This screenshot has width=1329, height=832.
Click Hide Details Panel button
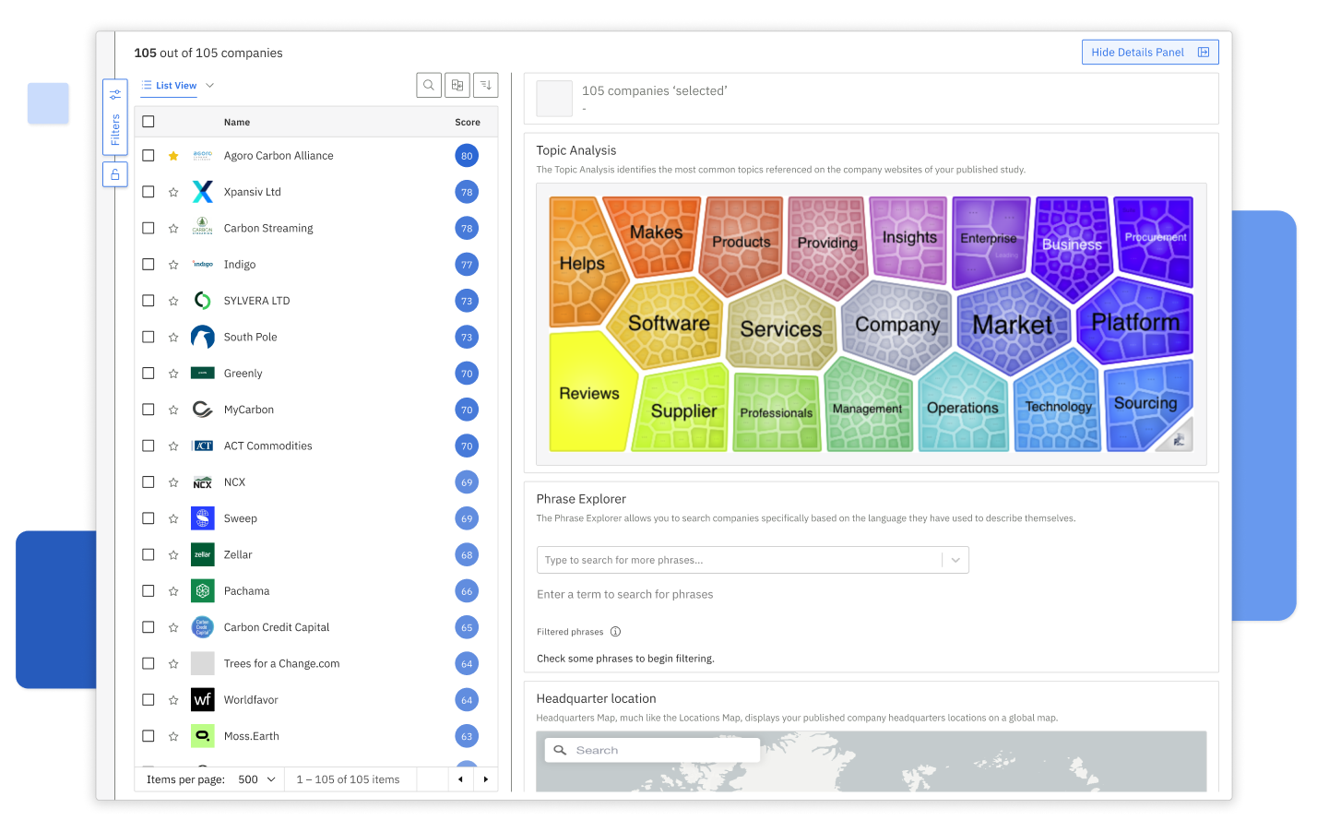[1150, 53]
